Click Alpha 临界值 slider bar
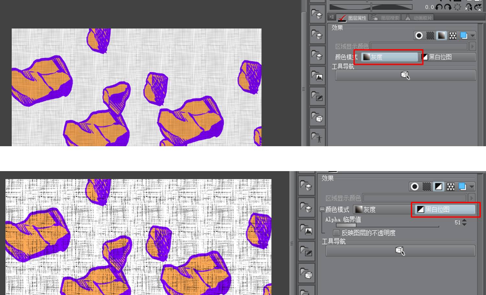The width and height of the screenshot is (486, 295). click(x=387, y=225)
